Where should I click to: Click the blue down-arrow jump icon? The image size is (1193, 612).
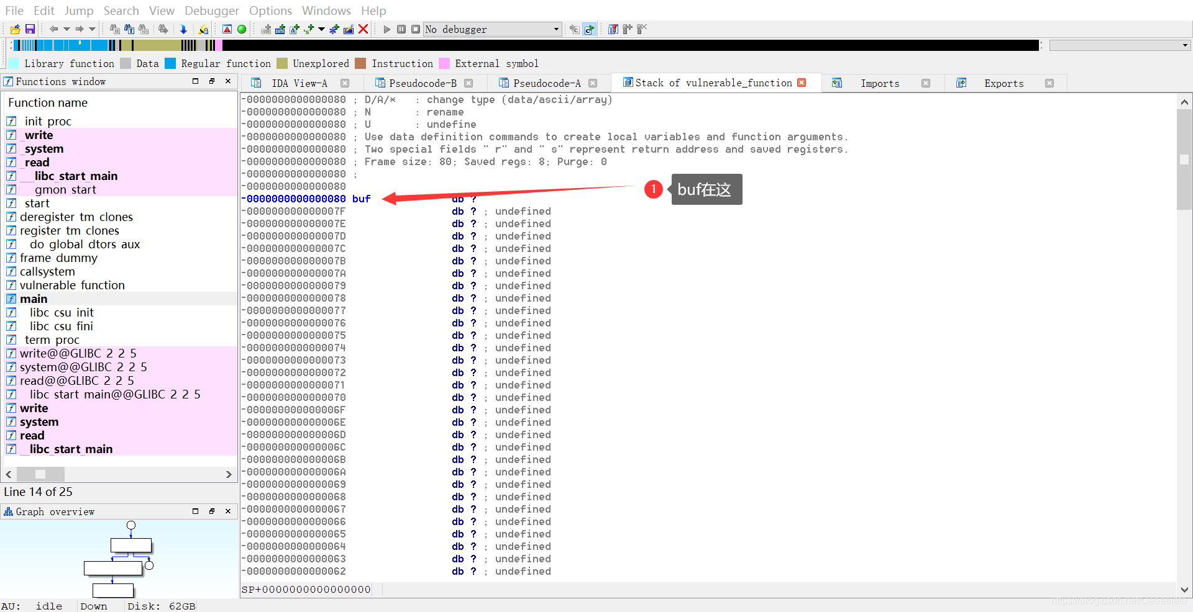[x=183, y=29]
